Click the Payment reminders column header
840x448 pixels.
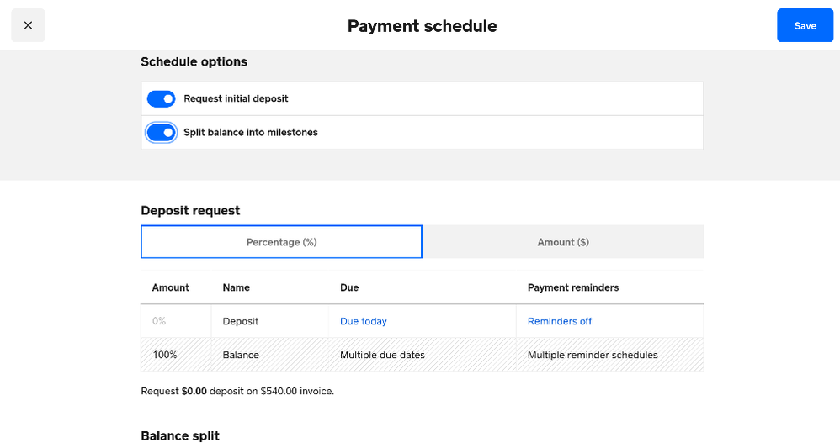click(573, 287)
